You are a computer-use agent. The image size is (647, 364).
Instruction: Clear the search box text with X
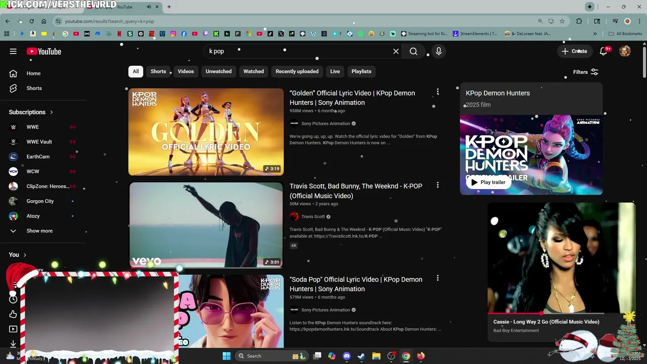point(396,51)
